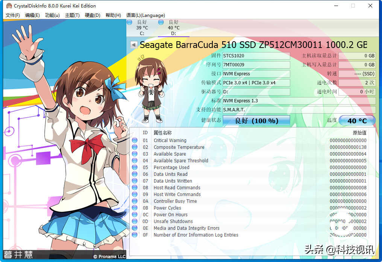Click status icon for Media and Data Integrity Errors

click(135, 228)
